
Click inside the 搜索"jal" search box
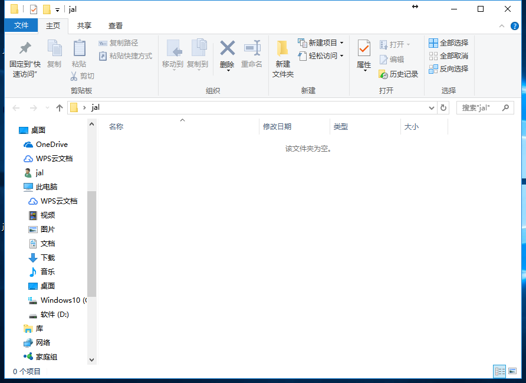coord(482,107)
